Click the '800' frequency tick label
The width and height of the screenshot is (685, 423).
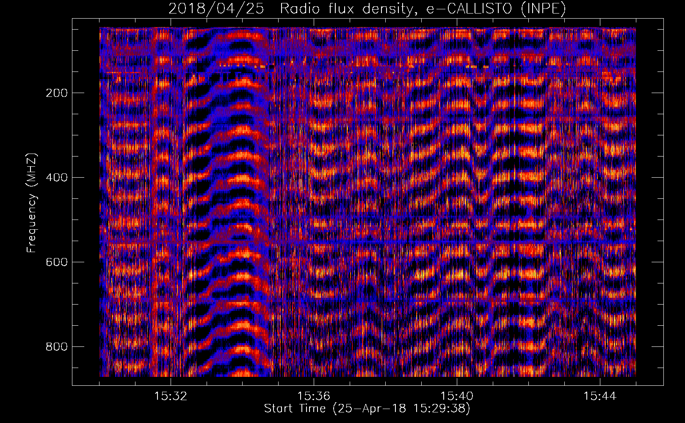(x=57, y=347)
